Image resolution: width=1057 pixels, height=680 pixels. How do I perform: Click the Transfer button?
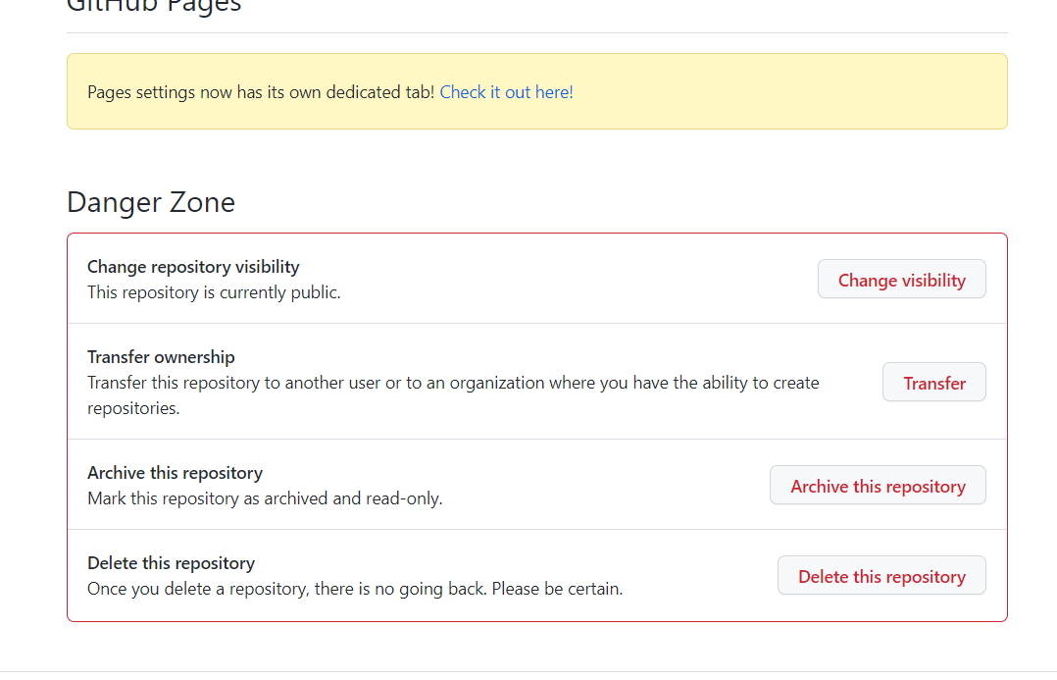[933, 383]
